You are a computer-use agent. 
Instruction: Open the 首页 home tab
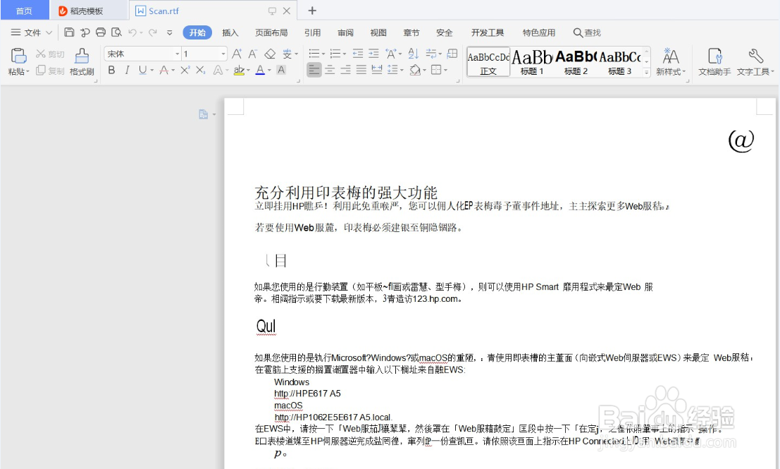(25, 11)
